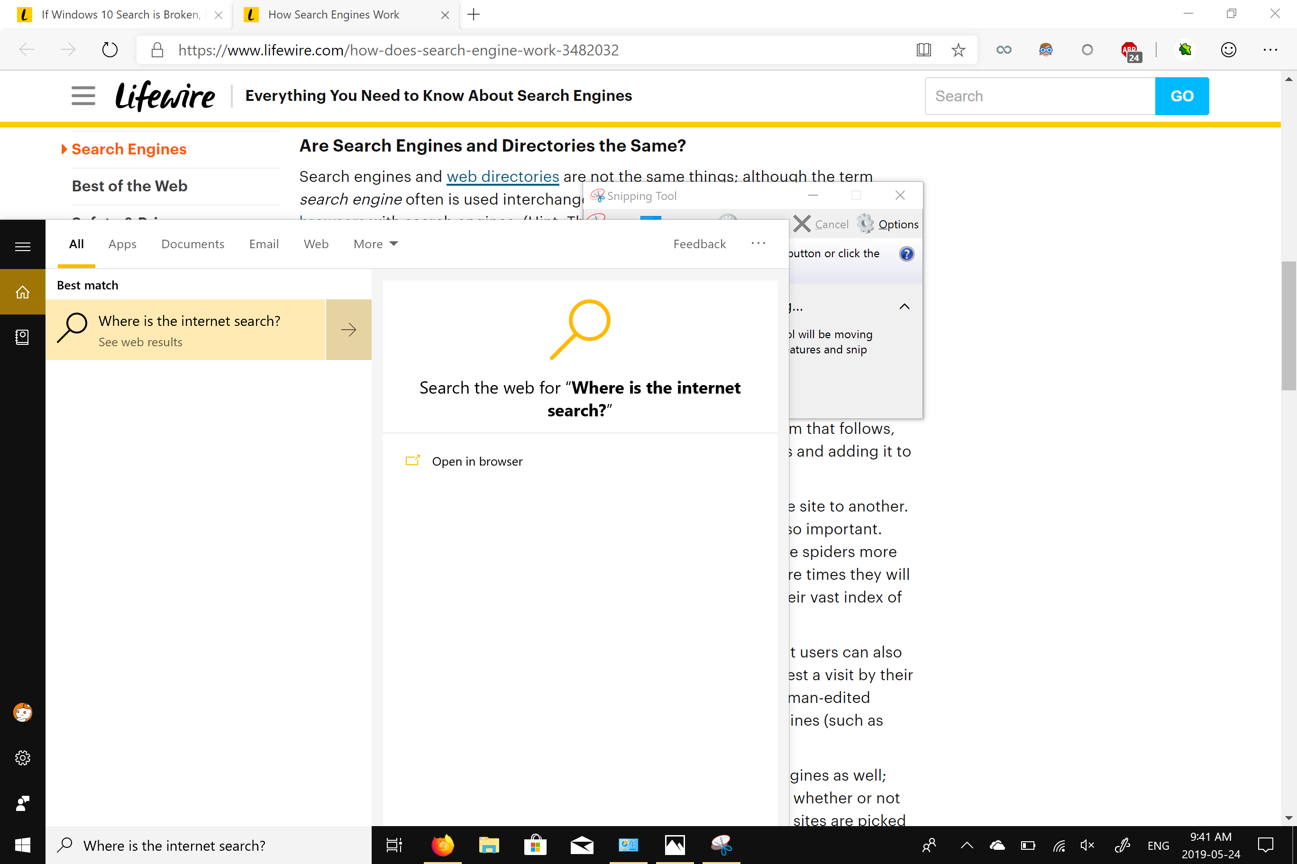Open the notebook icon in search sidebar
Viewport: 1297px width, 864px height.
23,337
